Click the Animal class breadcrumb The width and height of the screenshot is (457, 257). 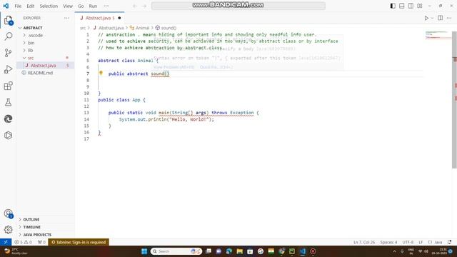tap(140, 28)
